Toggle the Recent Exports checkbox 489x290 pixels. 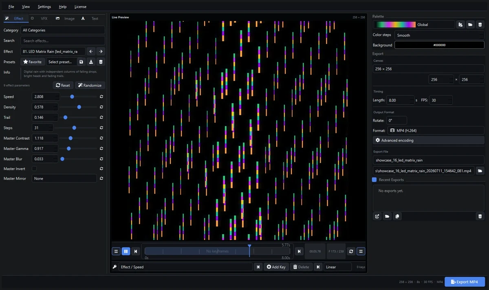click(x=374, y=180)
